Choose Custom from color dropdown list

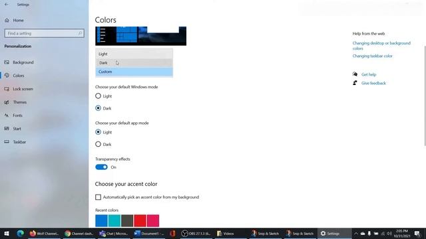click(134, 72)
